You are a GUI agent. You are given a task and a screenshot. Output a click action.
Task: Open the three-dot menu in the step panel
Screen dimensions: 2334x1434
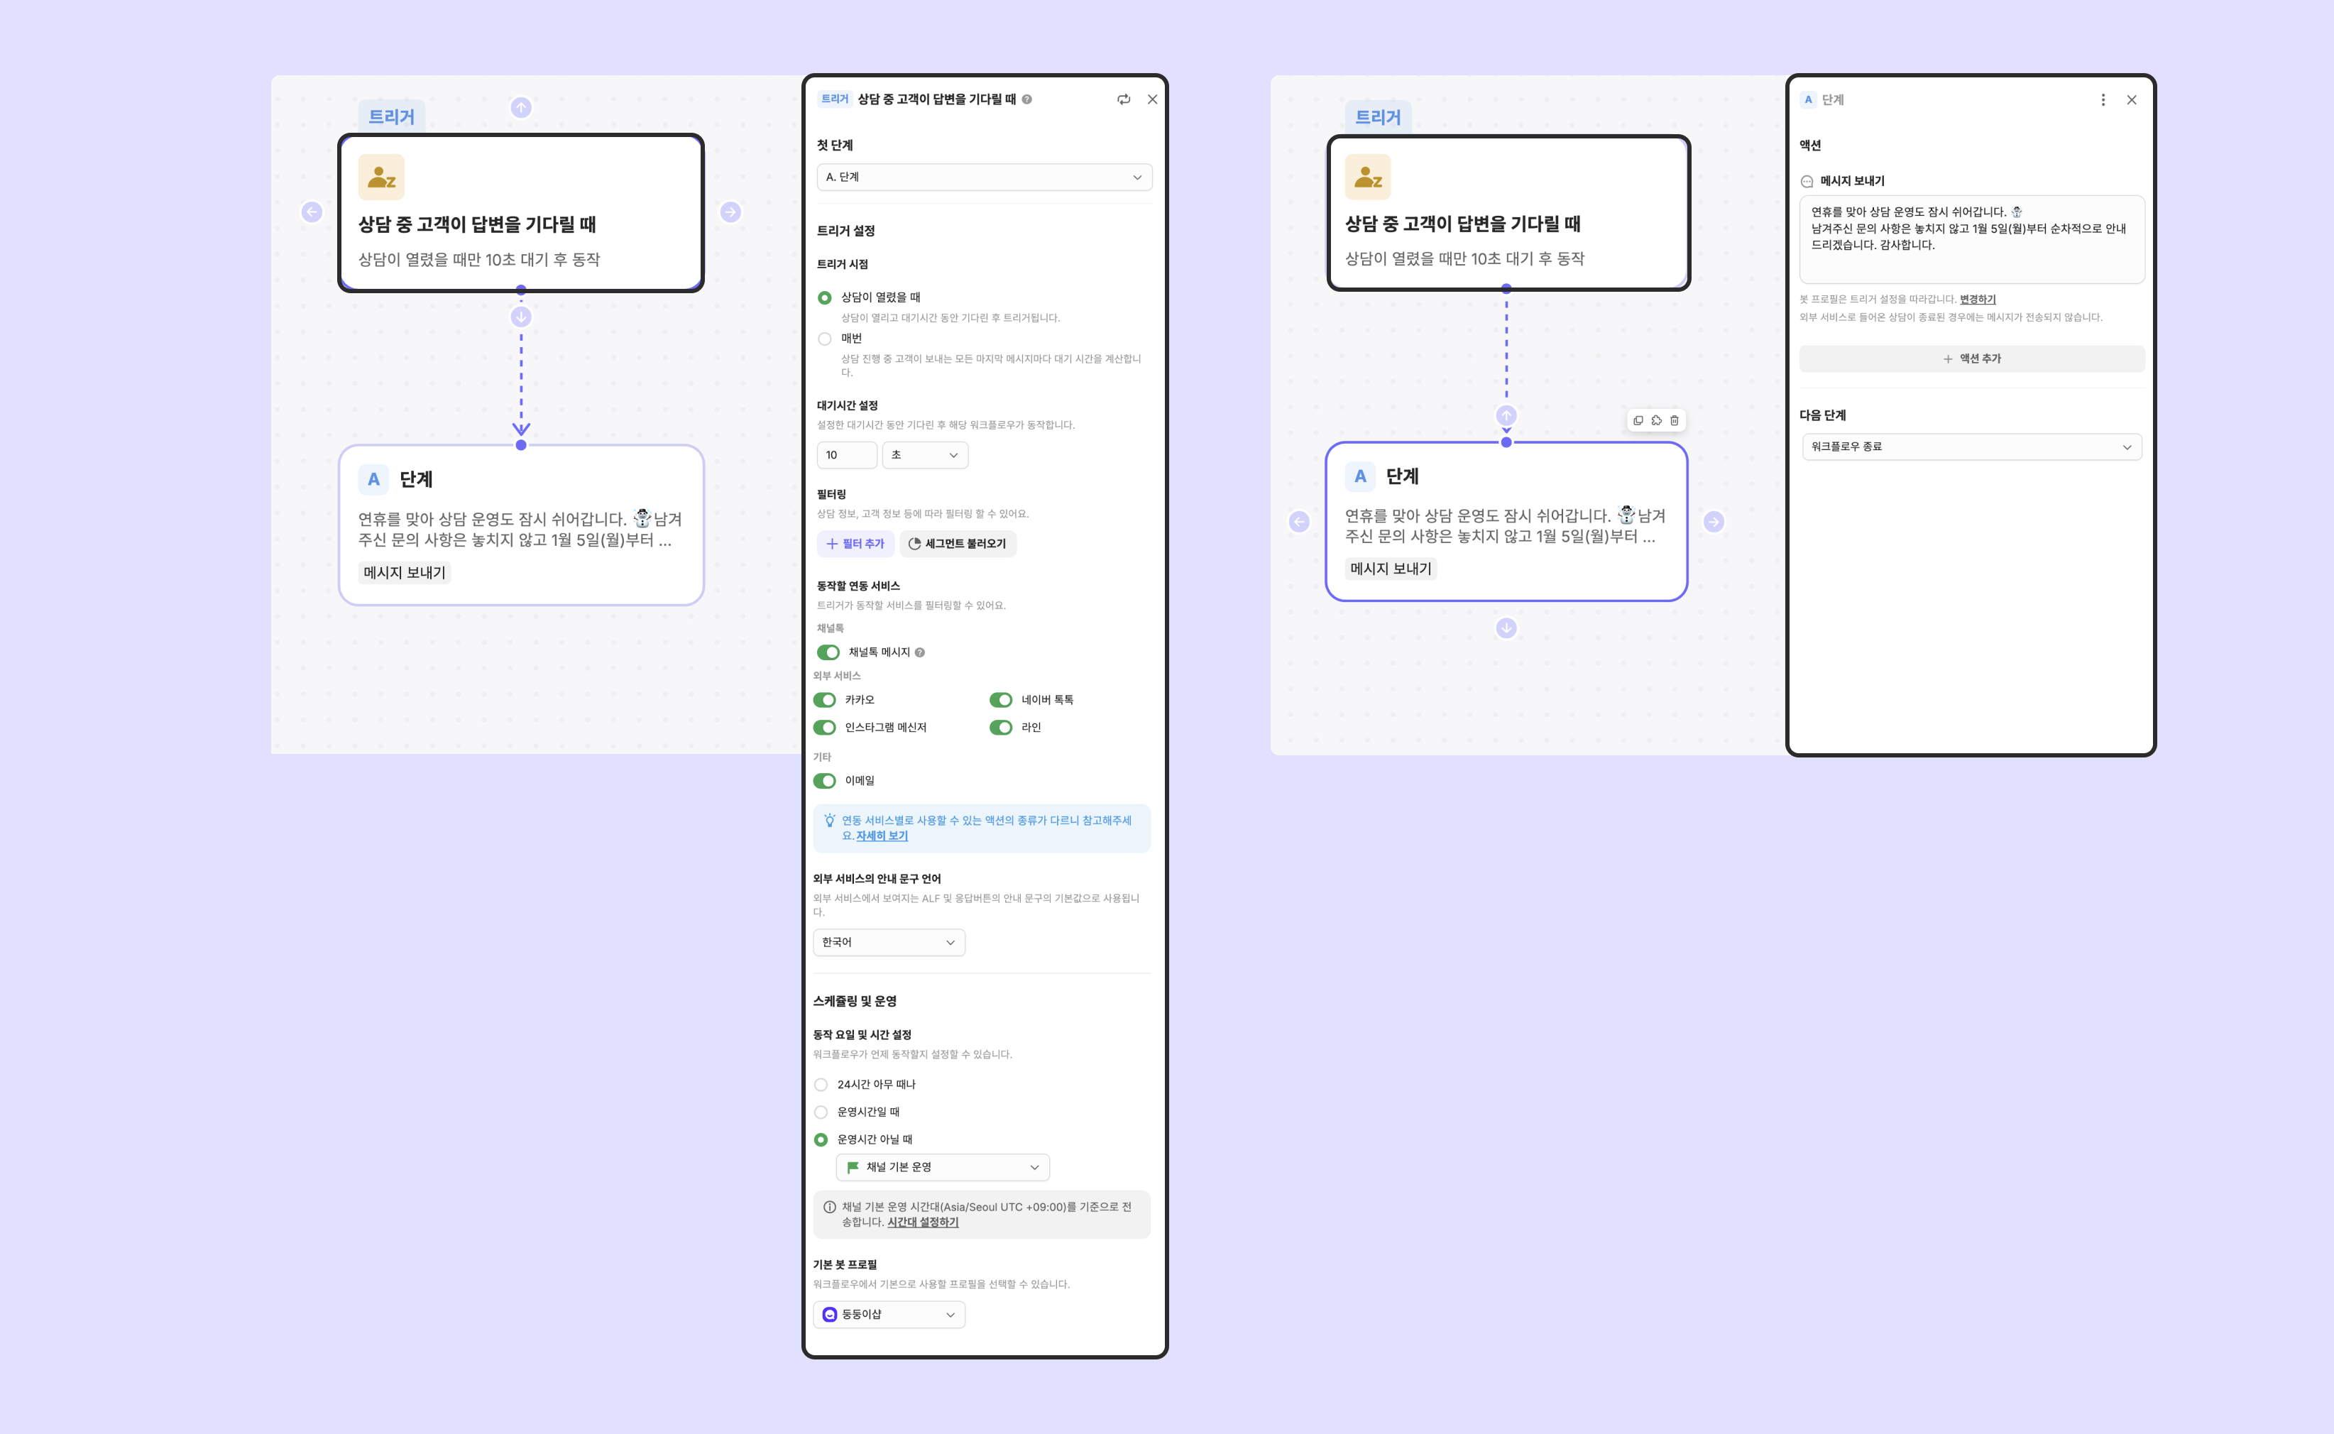2103,99
